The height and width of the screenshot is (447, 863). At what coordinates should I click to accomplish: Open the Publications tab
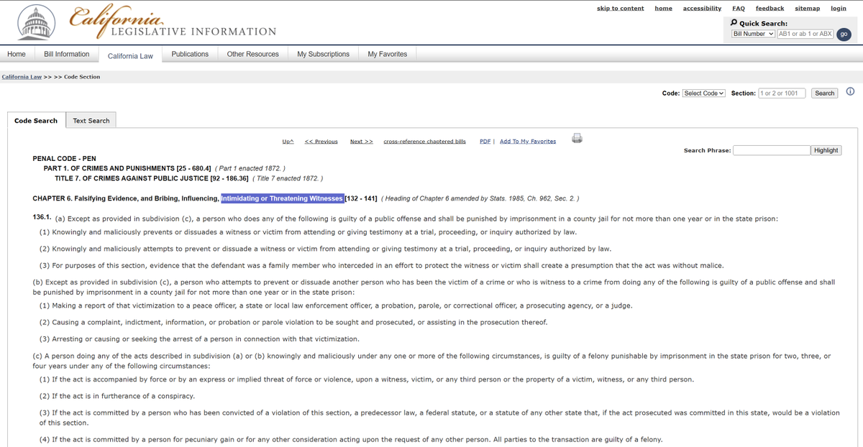coord(190,54)
